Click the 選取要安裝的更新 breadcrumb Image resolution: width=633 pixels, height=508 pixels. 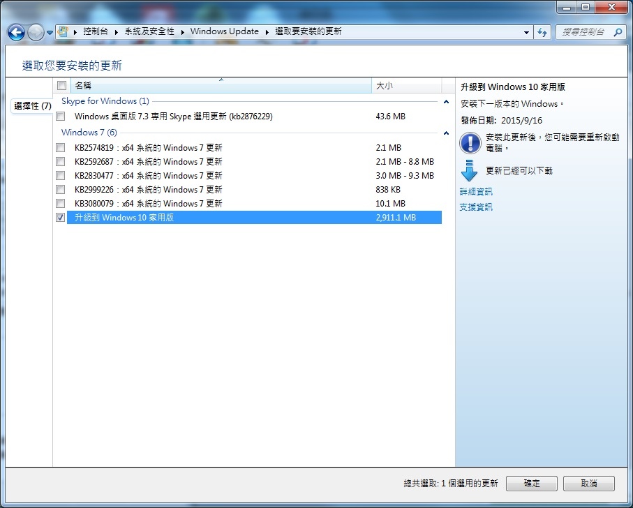click(308, 31)
